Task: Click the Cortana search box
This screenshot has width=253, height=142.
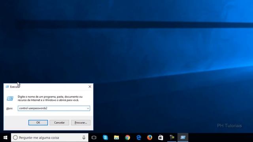Action: click(x=50, y=138)
